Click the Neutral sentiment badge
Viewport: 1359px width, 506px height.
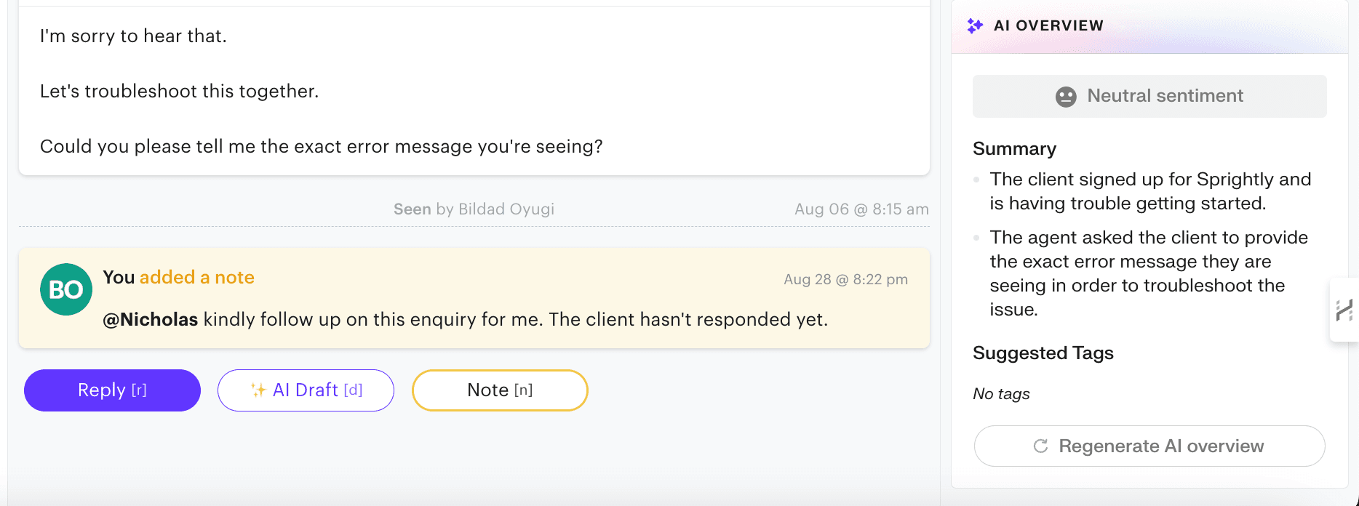tap(1149, 95)
